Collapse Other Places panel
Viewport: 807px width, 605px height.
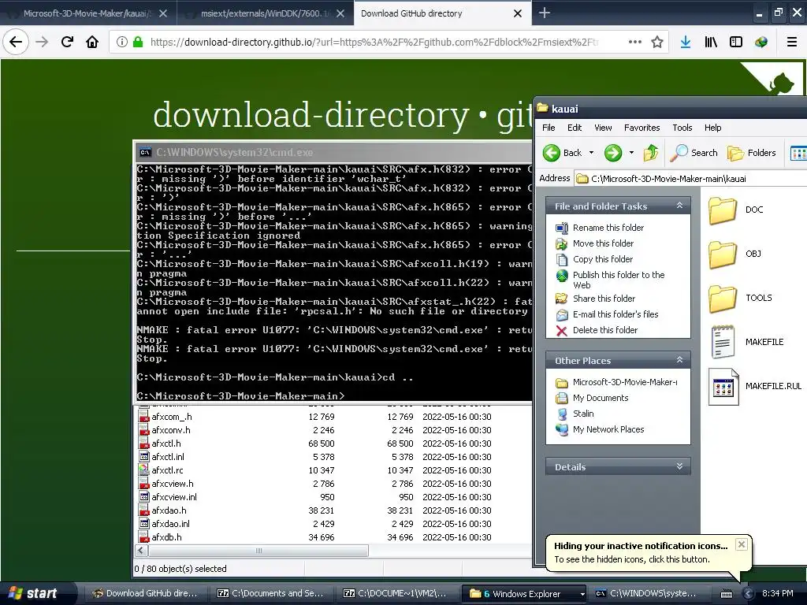coord(679,360)
